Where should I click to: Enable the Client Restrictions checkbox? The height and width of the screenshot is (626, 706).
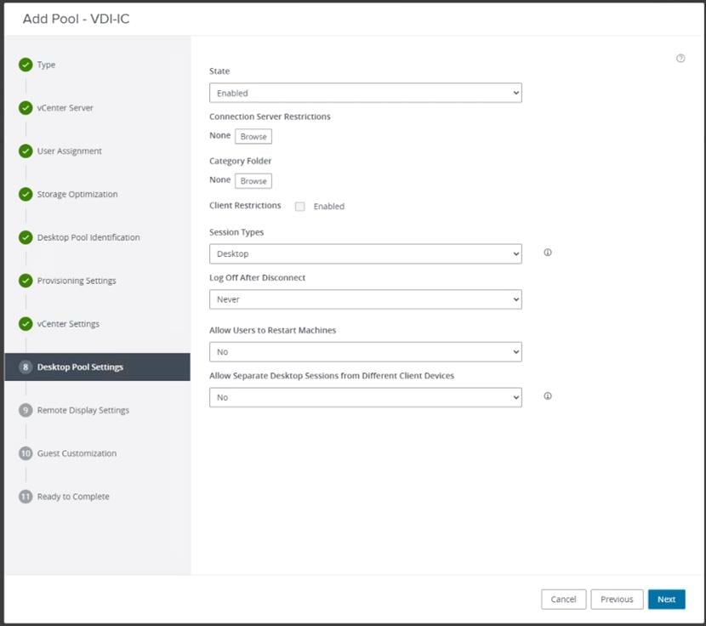click(300, 207)
